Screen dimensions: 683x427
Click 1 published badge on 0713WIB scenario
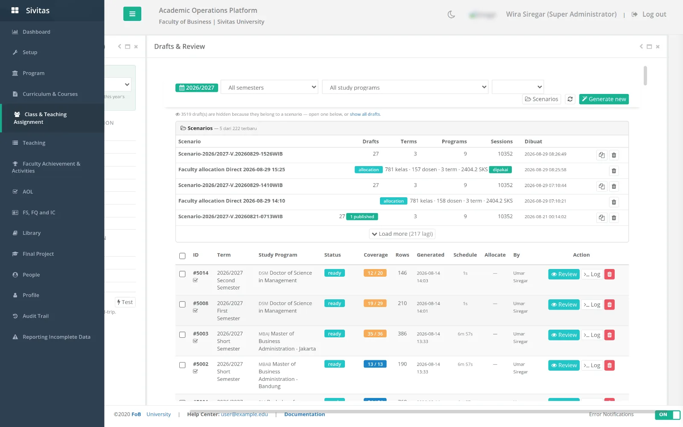[362, 217]
